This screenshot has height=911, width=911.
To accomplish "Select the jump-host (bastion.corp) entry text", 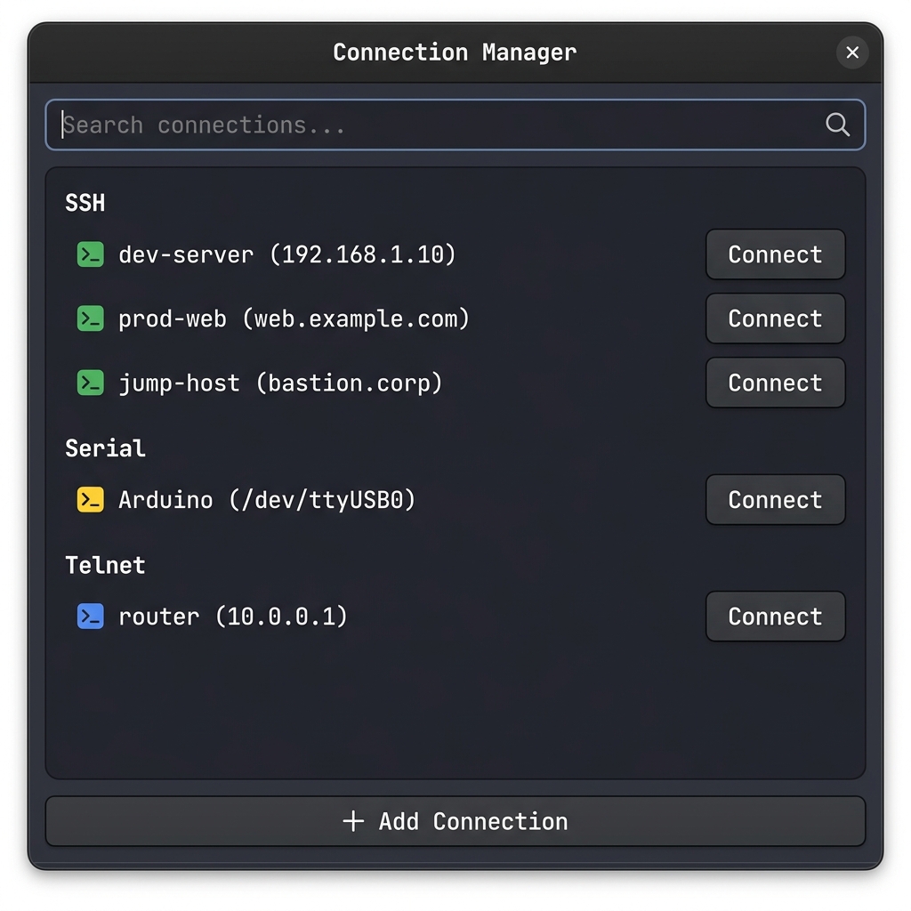I will coord(280,383).
